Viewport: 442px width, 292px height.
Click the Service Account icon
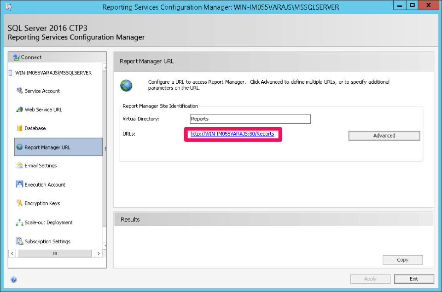point(19,91)
